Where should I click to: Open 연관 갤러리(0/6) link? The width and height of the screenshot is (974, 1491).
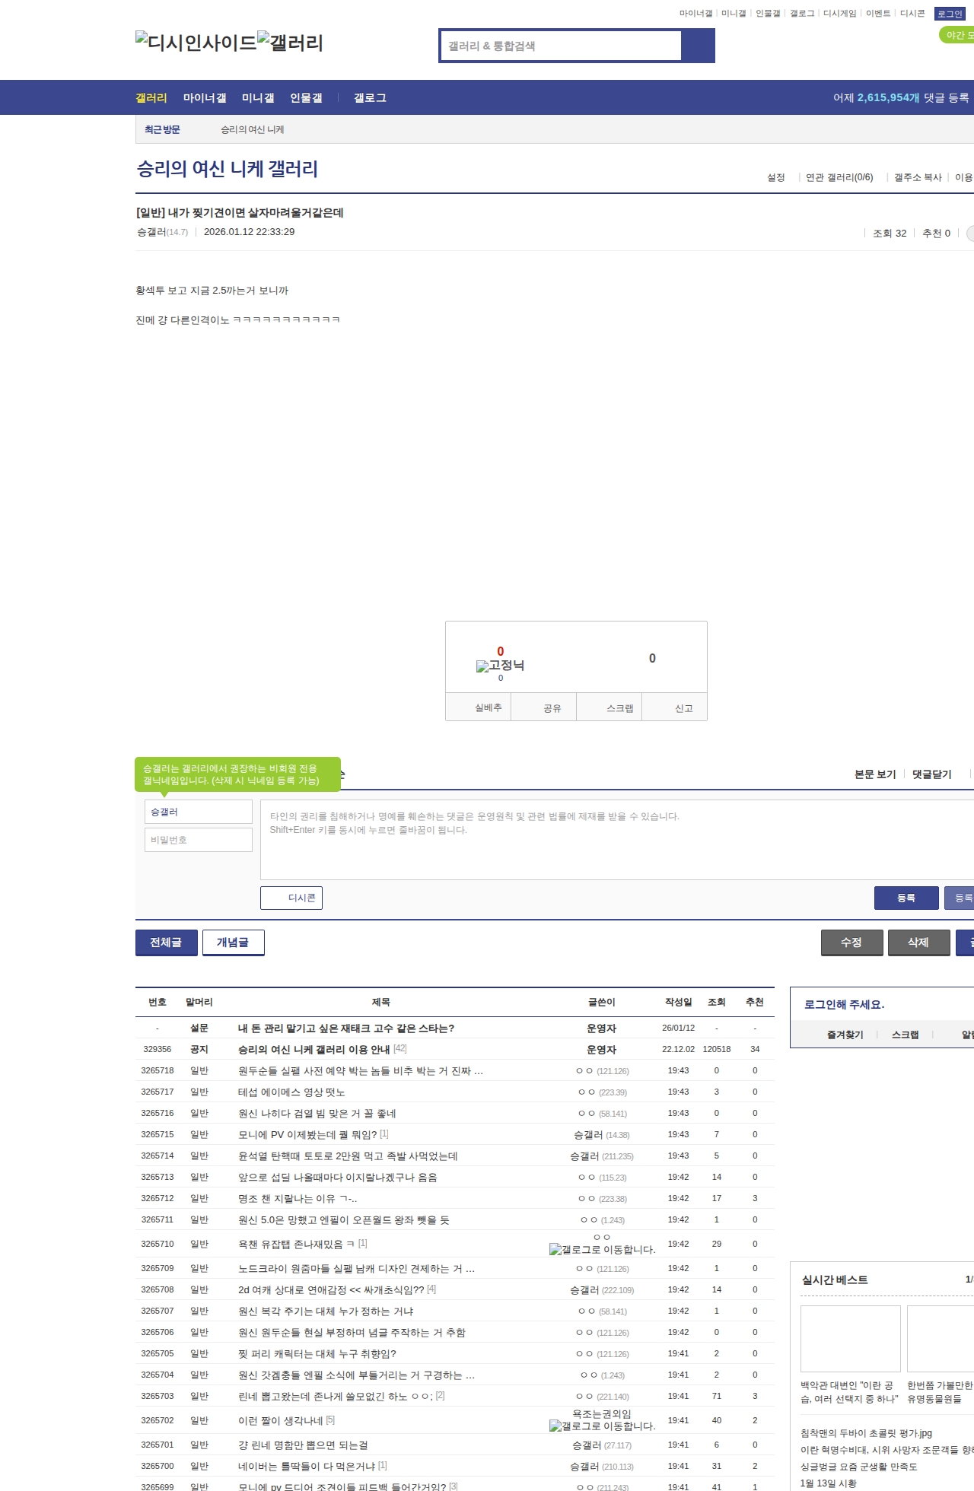(x=839, y=177)
